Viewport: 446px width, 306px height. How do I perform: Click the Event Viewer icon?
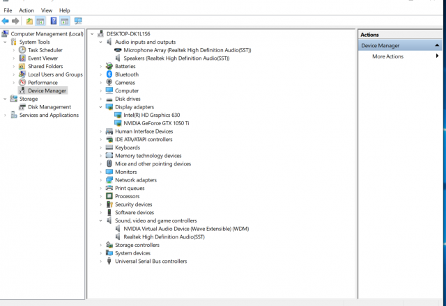click(22, 58)
